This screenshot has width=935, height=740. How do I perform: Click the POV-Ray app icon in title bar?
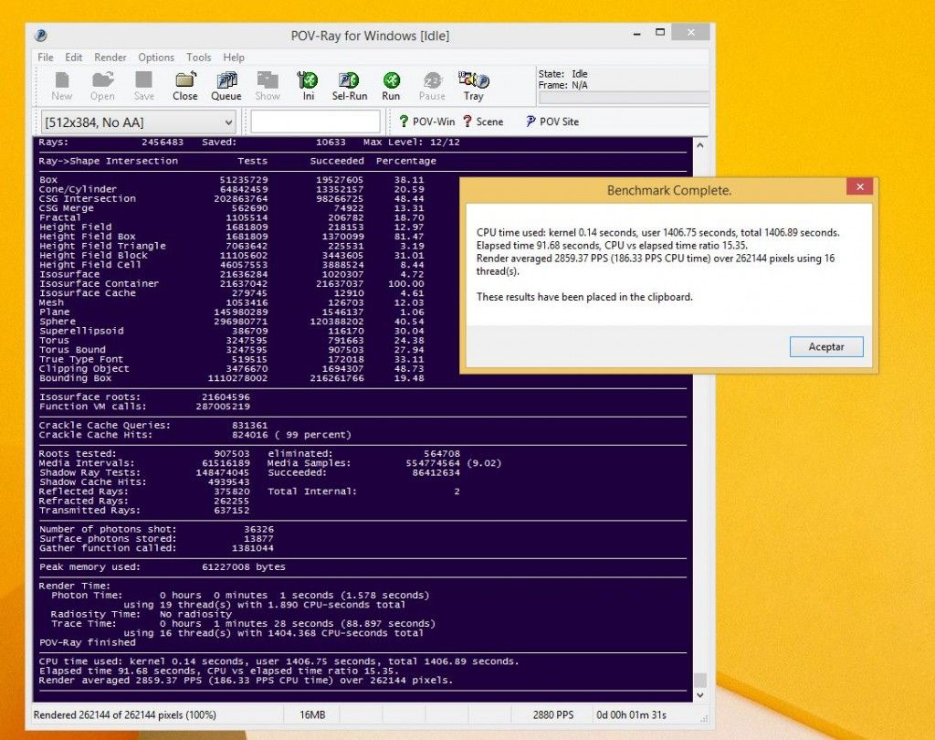point(41,36)
